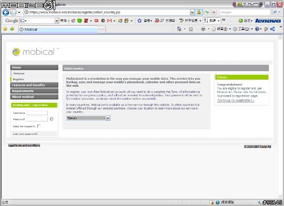Click the Print icon in command bar
Screen dimensions: 284x206
[203, 29]
